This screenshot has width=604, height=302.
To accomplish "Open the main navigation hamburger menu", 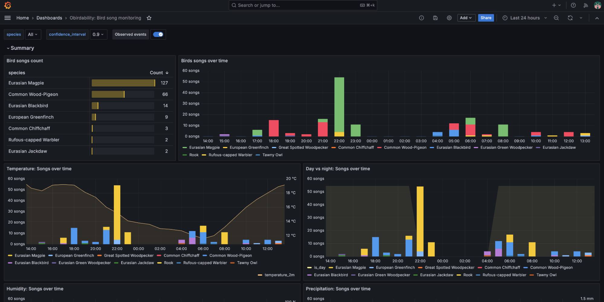I will click(7, 18).
